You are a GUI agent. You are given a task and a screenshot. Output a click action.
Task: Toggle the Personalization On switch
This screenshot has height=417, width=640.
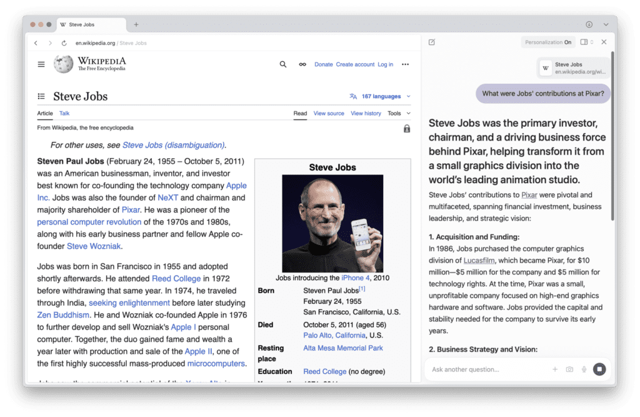(x=548, y=42)
